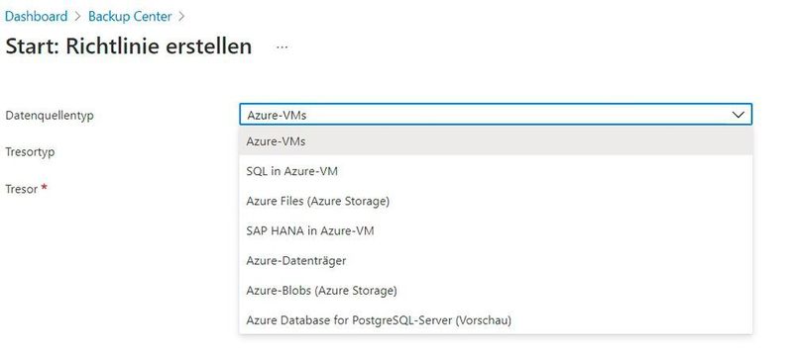Screen dimensions: 793x357
Task: Choose Azure-Datenträger from the list
Action: [496, 261]
